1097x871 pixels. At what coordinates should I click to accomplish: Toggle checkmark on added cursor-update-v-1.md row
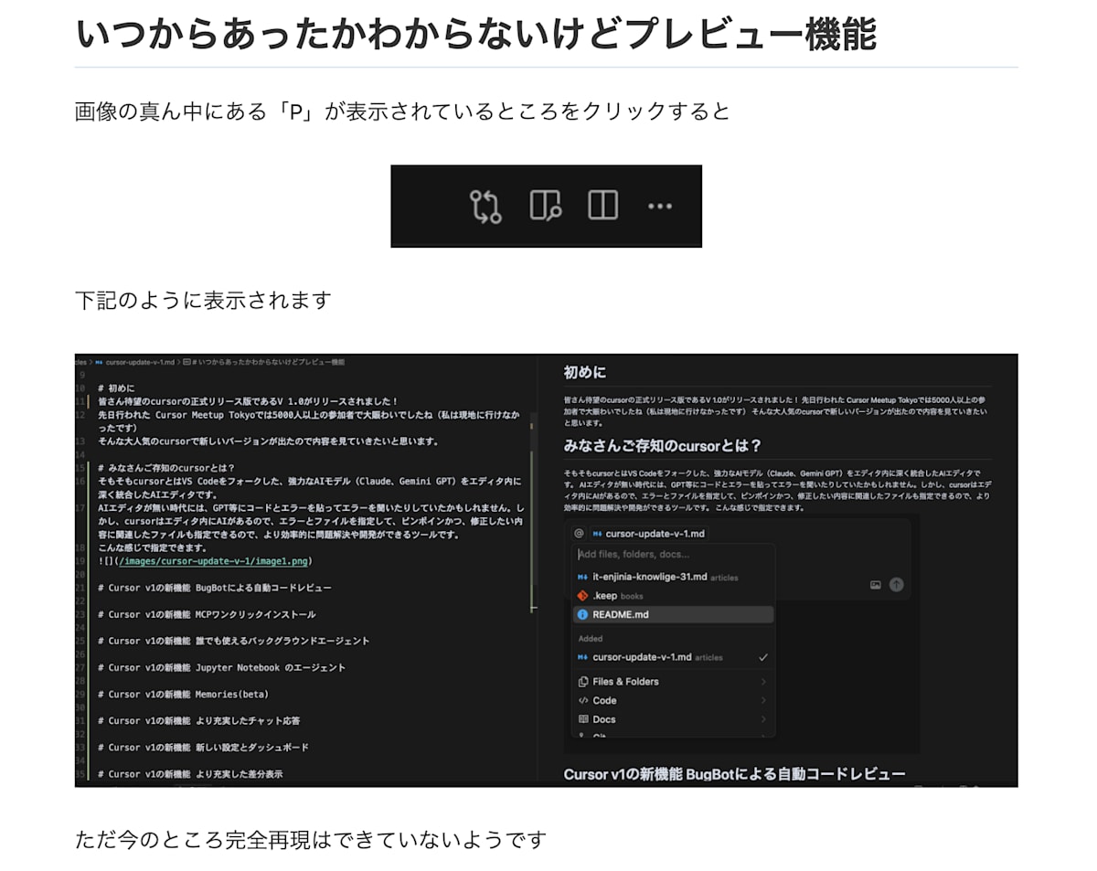click(763, 657)
